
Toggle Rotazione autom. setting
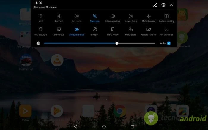(113, 18)
